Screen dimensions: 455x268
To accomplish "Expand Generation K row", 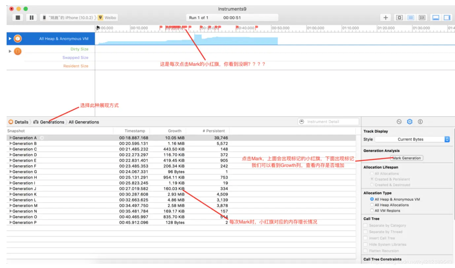I will coord(11,194).
